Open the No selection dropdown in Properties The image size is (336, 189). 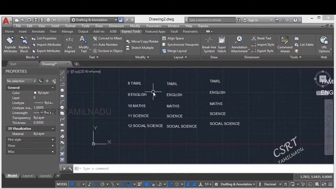tap(21, 81)
